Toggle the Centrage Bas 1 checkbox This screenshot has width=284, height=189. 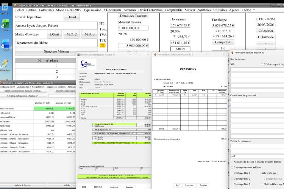232,173
